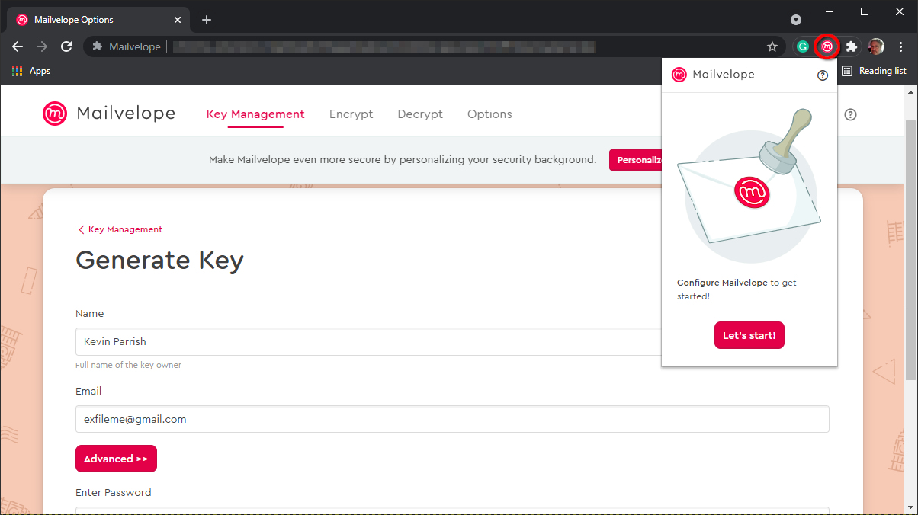Viewport: 918px width, 515px height.
Task: Click the Let's start! button
Action: [749, 335]
